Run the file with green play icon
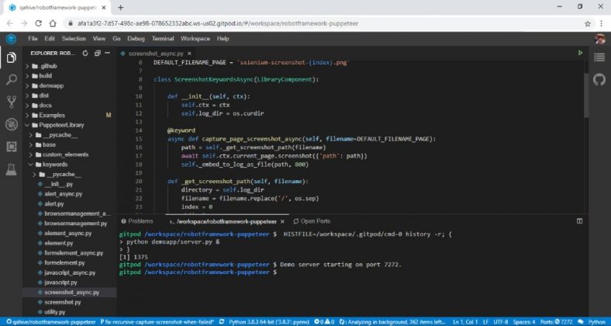 pyautogui.click(x=580, y=53)
